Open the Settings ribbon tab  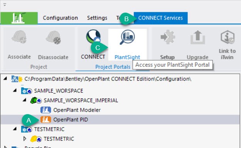pyautogui.click(x=97, y=18)
